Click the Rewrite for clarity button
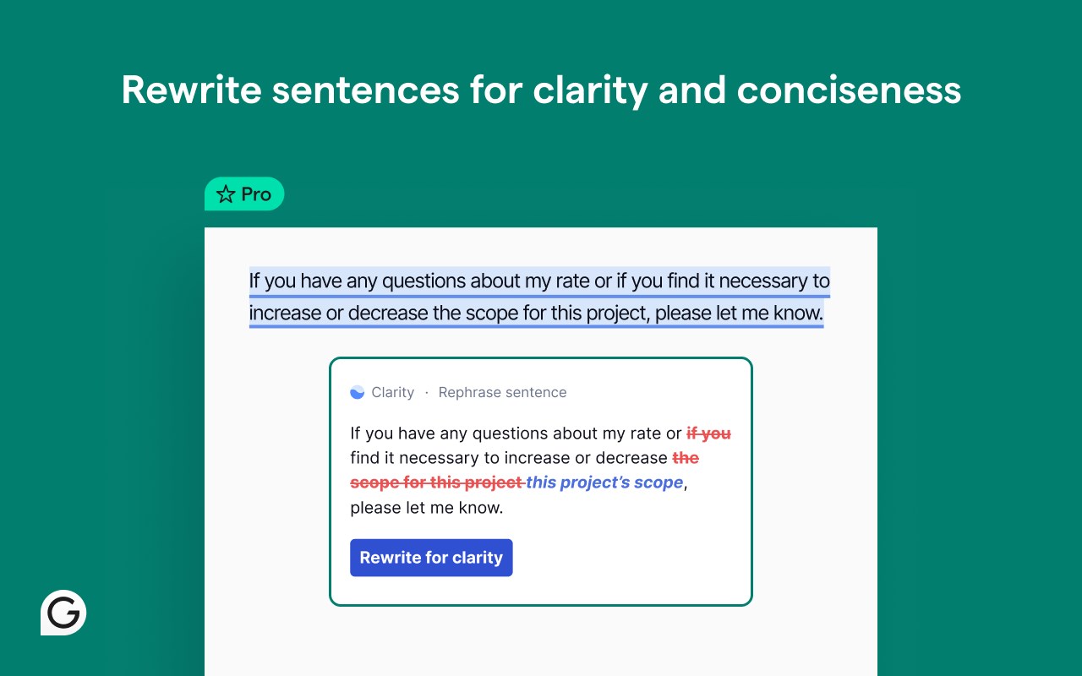This screenshot has width=1082, height=676. click(x=431, y=558)
